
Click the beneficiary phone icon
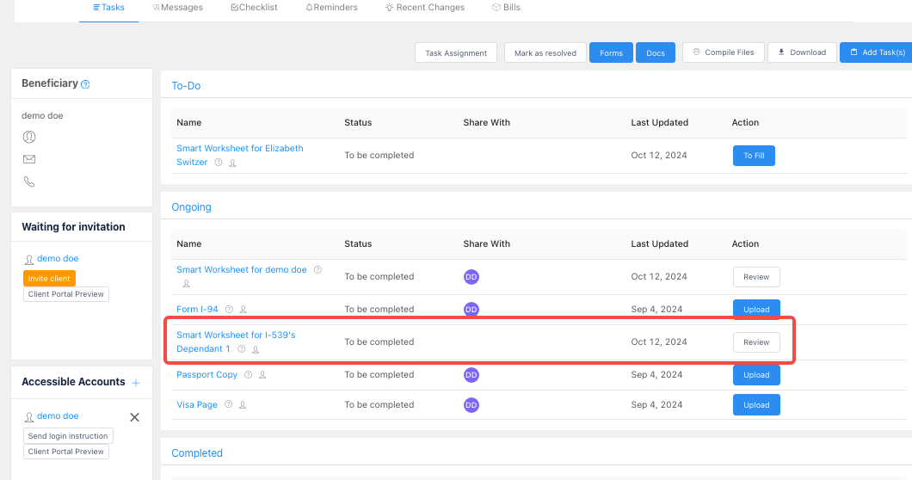(x=29, y=182)
